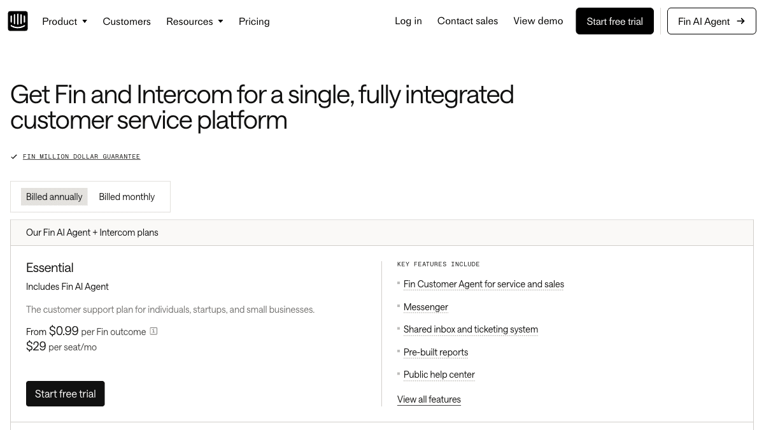The image size is (764, 430).
Task: Start free trial on the Essential plan
Action: pyautogui.click(x=65, y=393)
